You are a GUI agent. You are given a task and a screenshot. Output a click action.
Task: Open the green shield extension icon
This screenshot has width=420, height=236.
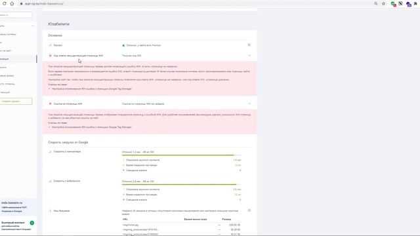click(393, 4)
